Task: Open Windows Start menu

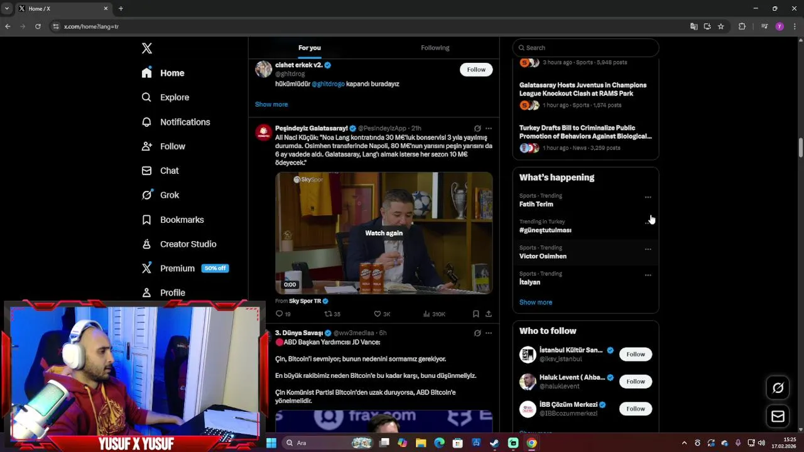Action: coord(271,443)
